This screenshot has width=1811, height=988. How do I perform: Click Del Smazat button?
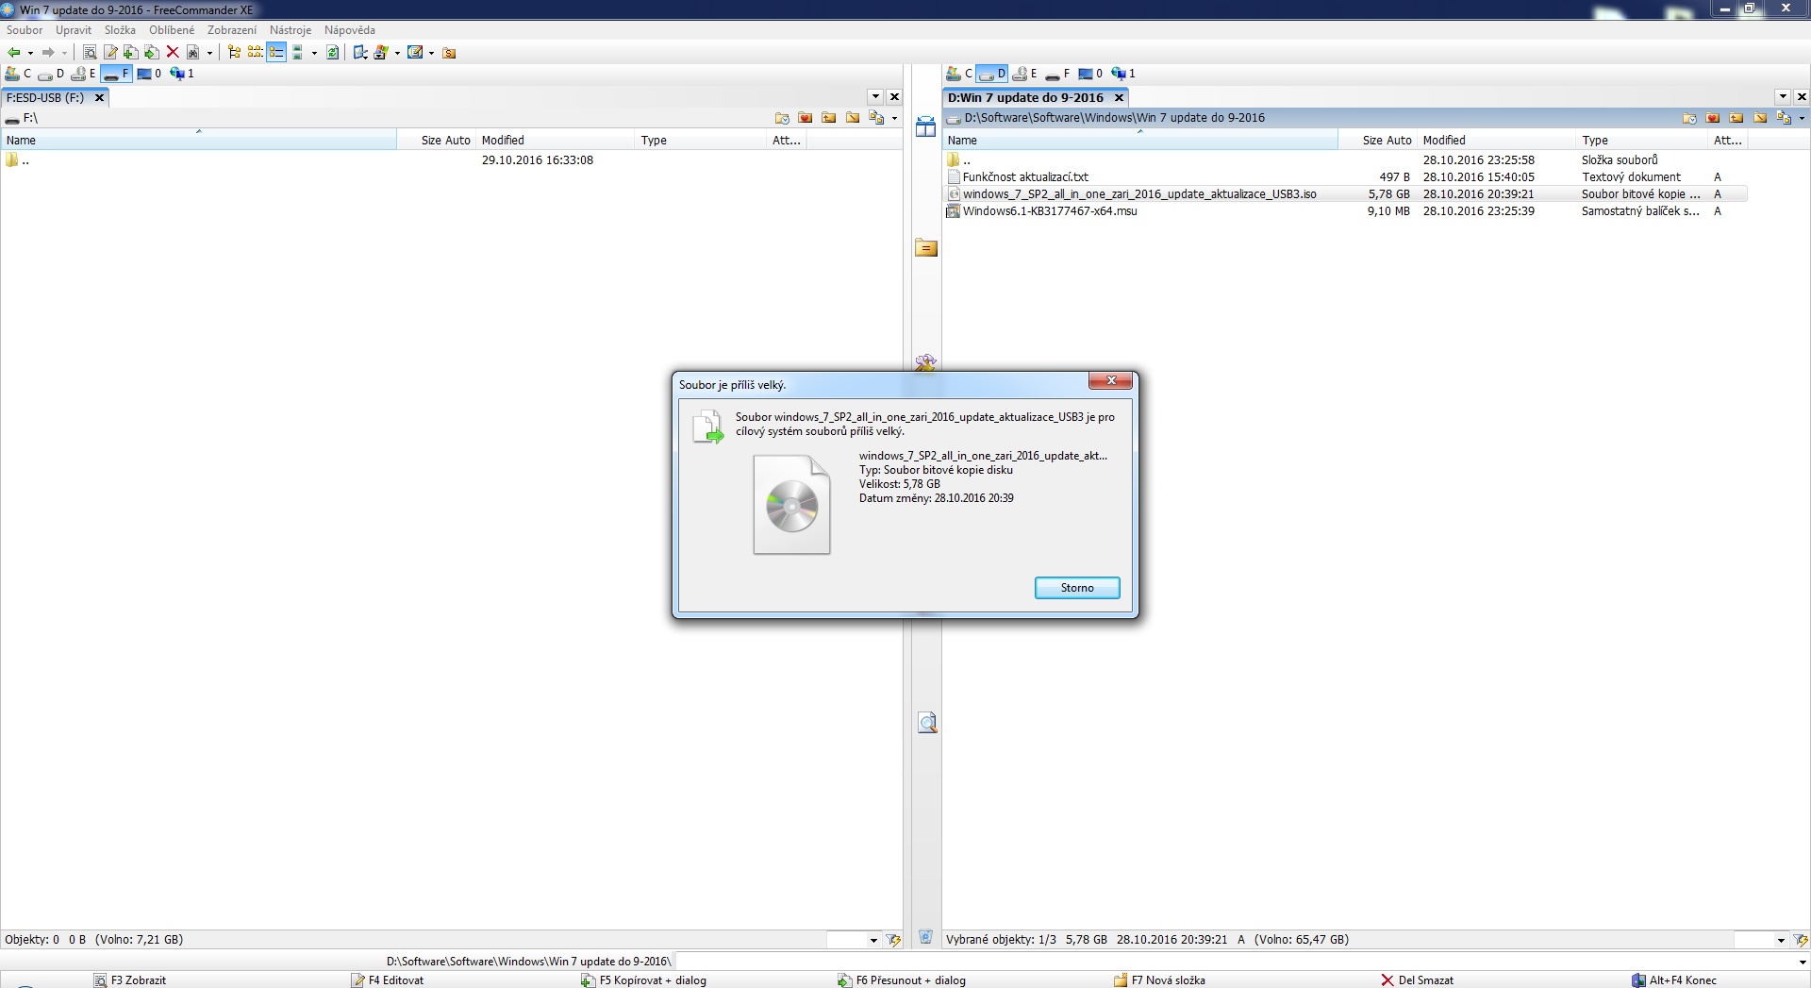point(1417,980)
